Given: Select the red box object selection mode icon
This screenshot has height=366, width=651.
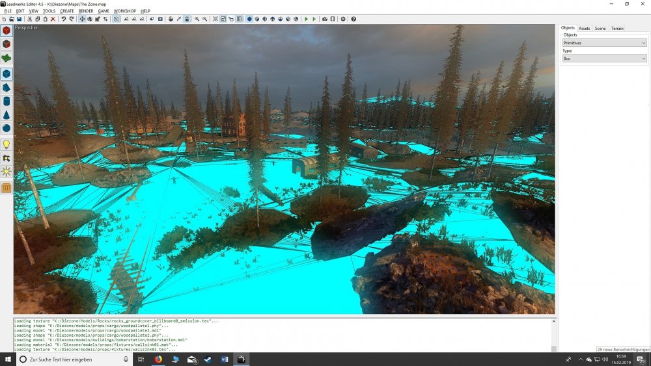Looking at the screenshot, I should 7,31.
